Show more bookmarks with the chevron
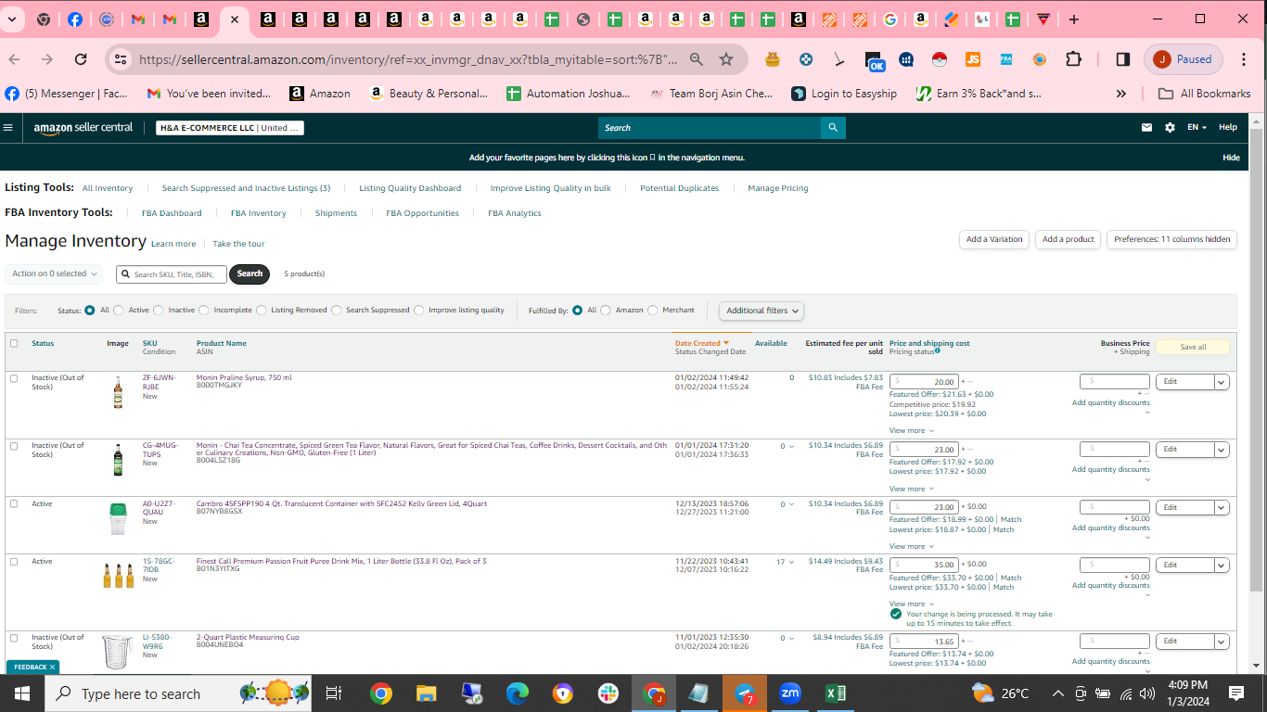This screenshot has width=1267, height=712. coord(1121,94)
